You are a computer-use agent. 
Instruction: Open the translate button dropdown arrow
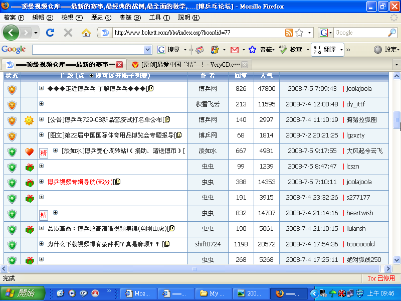point(341,50)
